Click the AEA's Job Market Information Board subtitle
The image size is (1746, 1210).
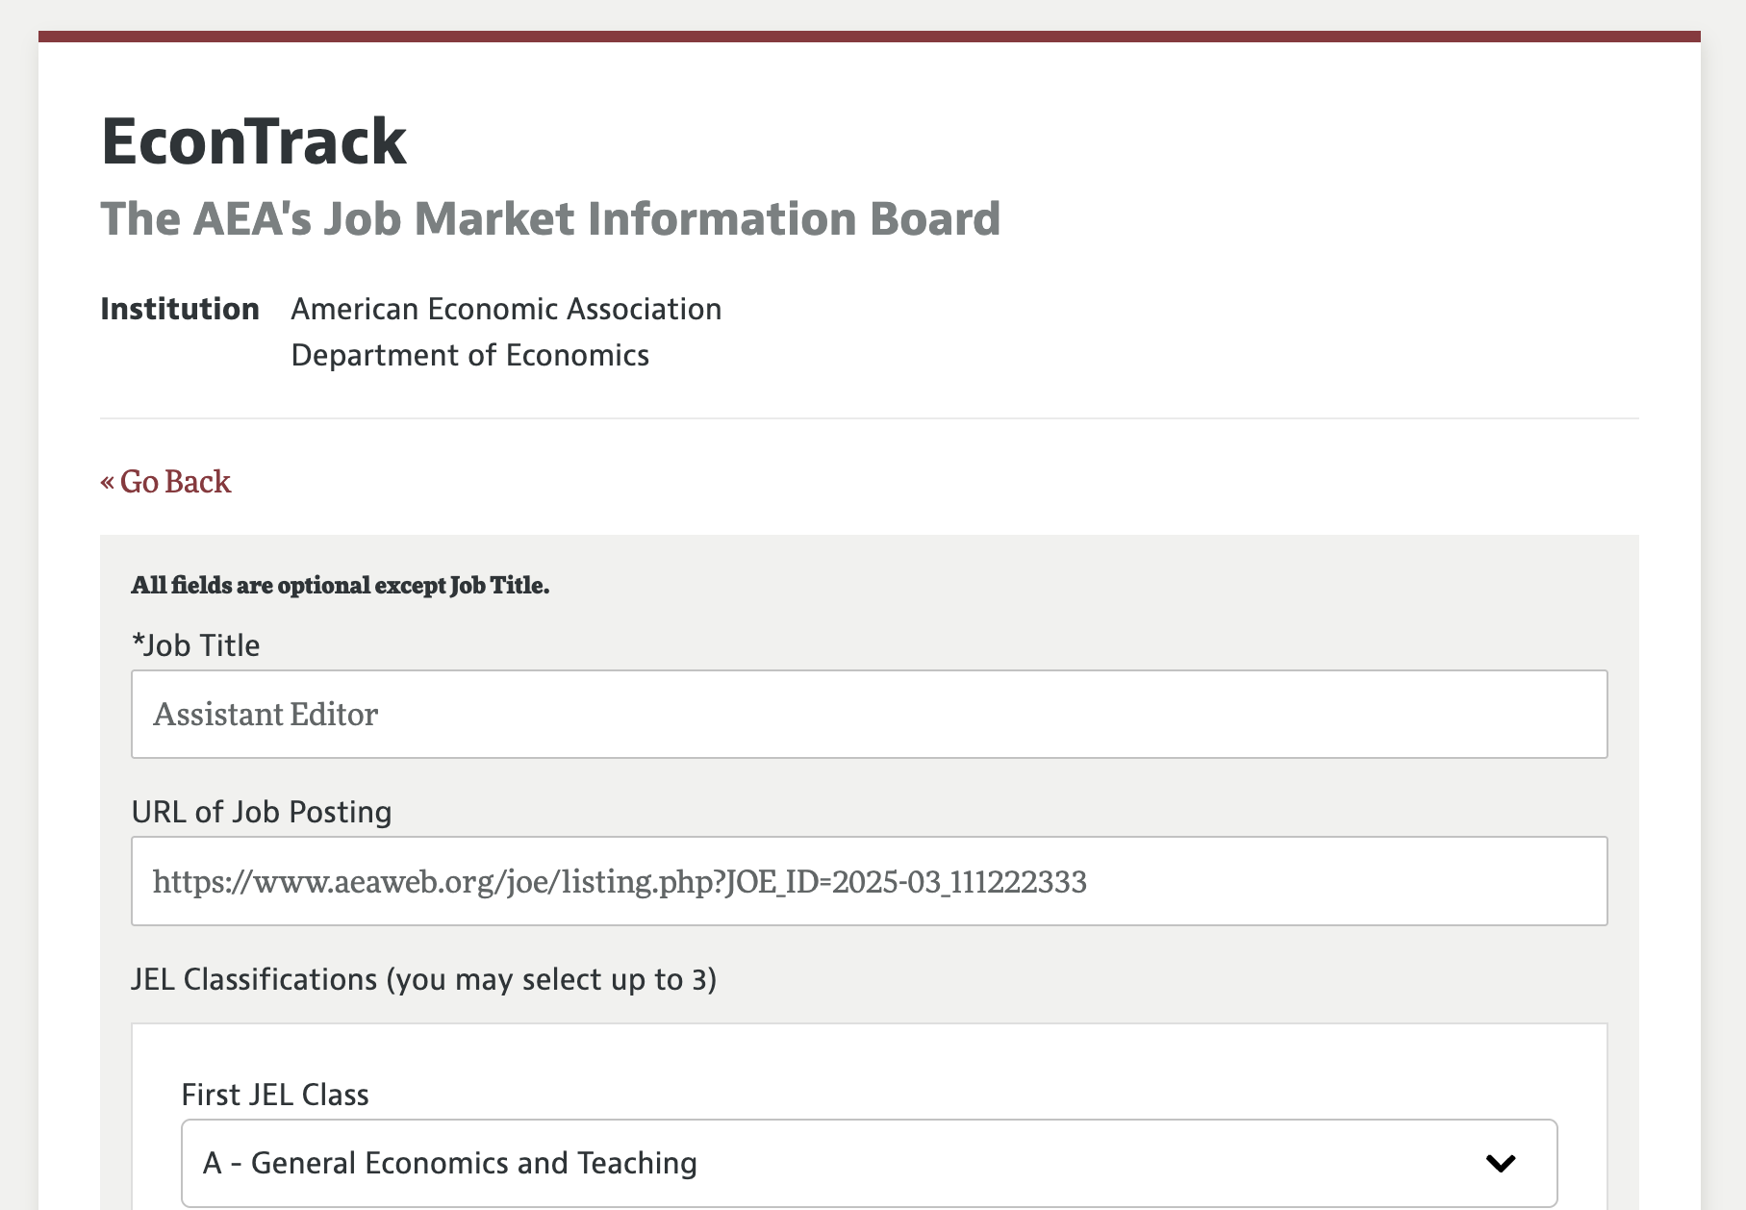(x=550, y=219)
